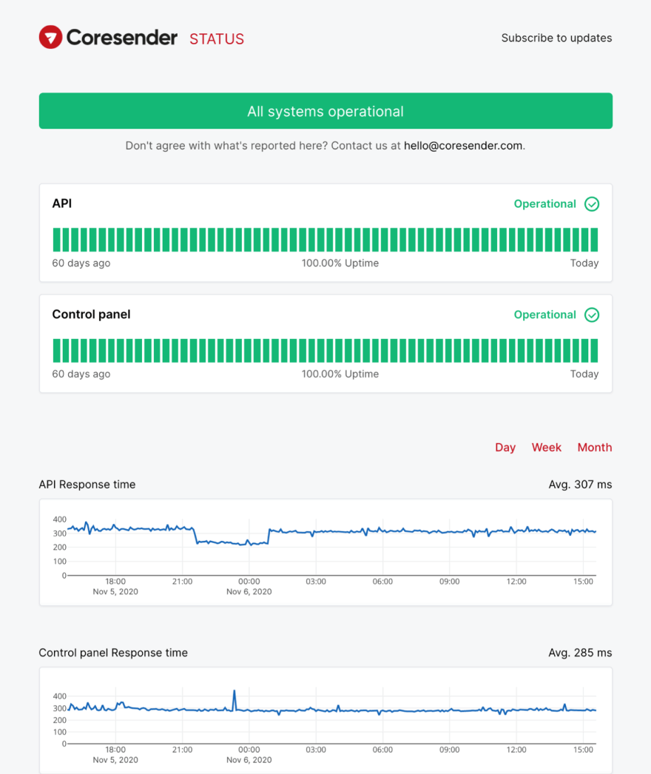Open the All systems operational banner
The image size is (651, 774).
click(325, 111)
